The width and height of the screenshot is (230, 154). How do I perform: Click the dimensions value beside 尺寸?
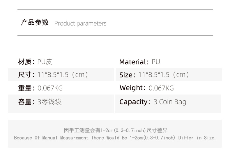[63, 75]
